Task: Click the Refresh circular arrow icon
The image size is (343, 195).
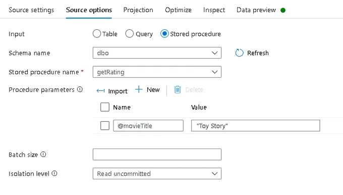Action: point(239,53)
